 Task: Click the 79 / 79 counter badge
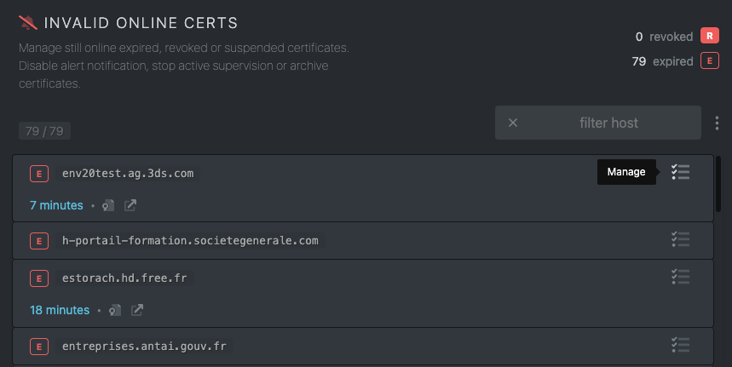pyautogui.click(x=44, y=131)
